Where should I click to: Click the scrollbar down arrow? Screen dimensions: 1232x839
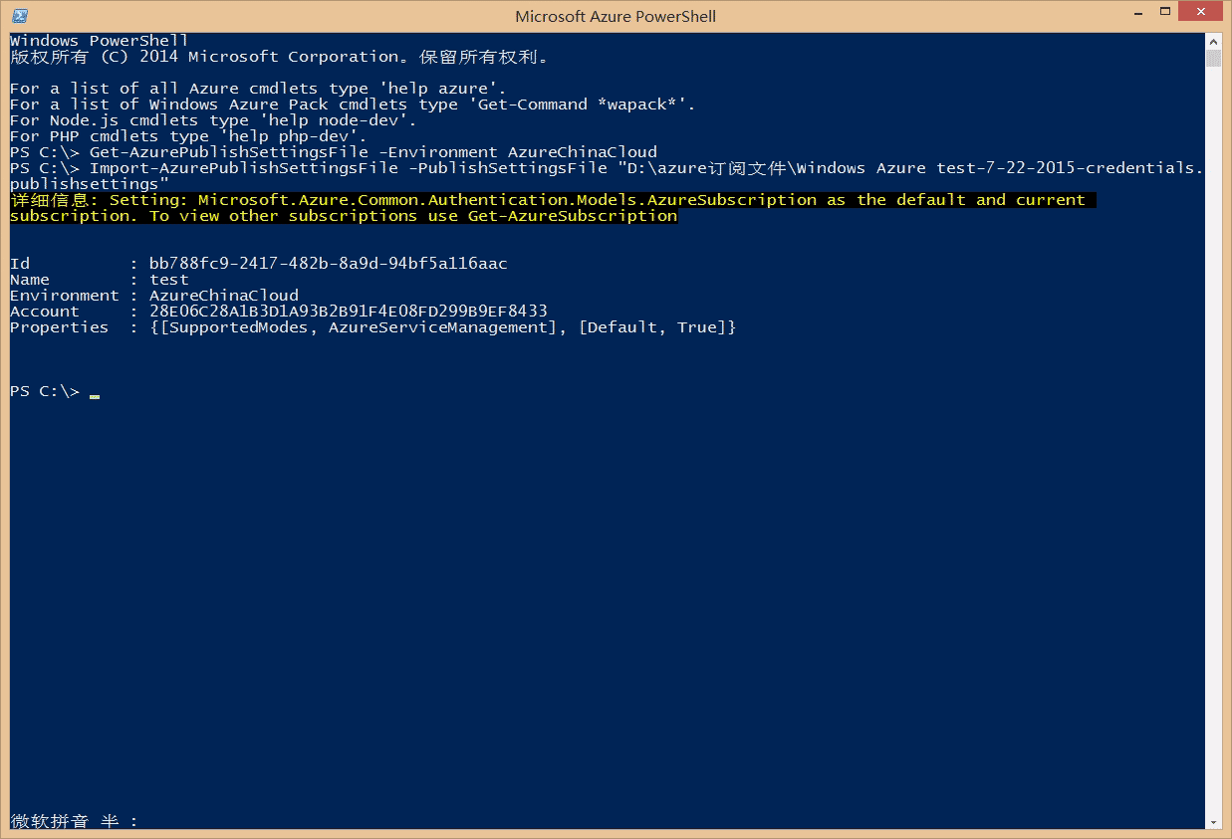coord(1213,822)
